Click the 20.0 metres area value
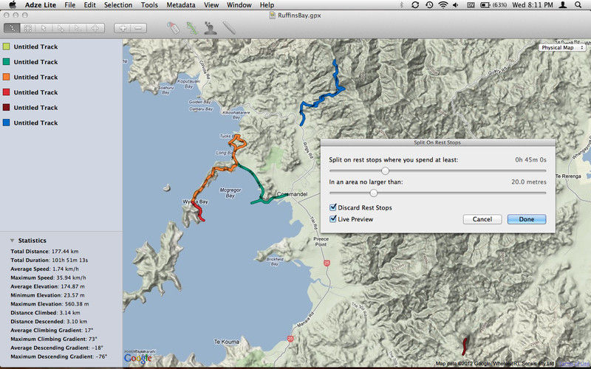591x369 pixels. (x=529, y=182)
